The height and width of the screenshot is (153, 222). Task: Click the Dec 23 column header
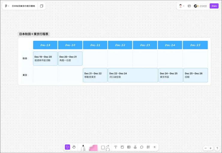click(145, 45)
